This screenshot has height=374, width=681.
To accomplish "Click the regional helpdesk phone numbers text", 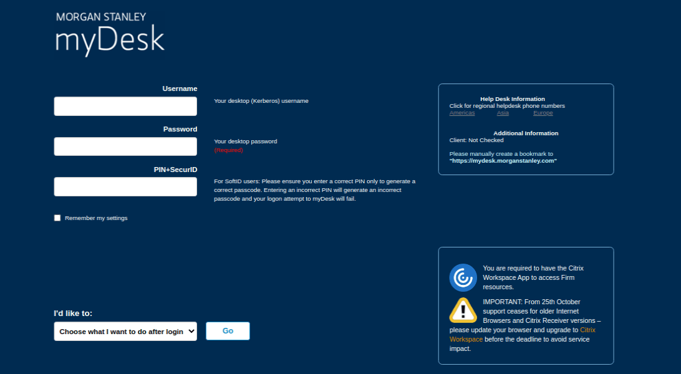I will pos(507,106).
